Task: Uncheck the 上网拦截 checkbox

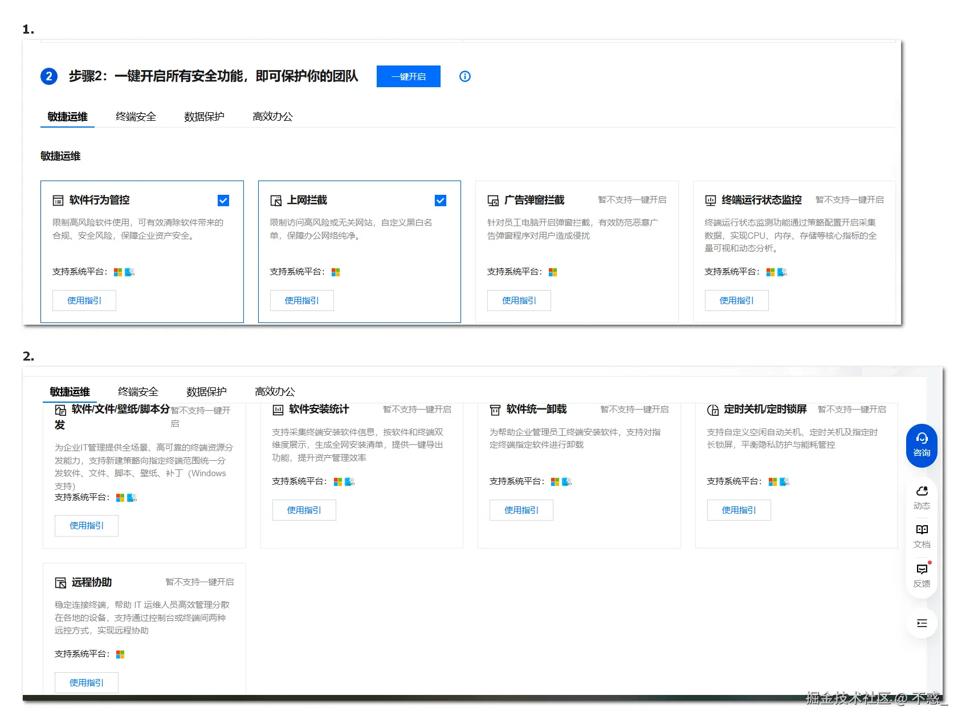Action: 441,201
